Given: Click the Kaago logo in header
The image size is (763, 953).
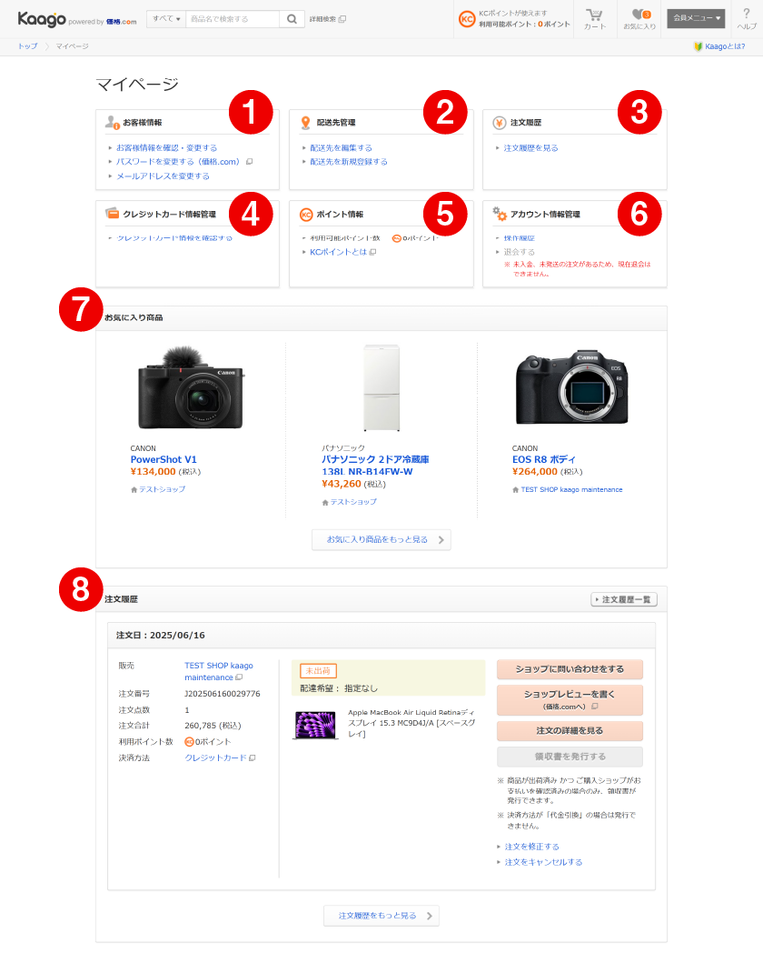Looking at the screenshot, I should click(41, 19).
